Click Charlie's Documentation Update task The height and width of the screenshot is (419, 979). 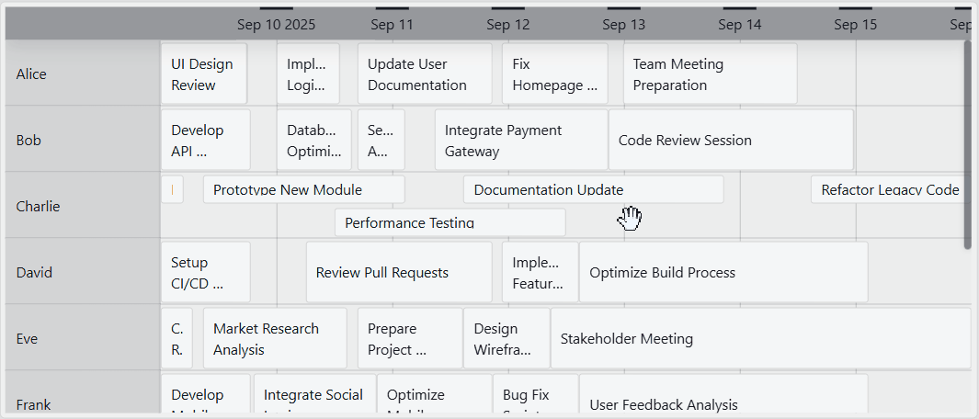593,190
